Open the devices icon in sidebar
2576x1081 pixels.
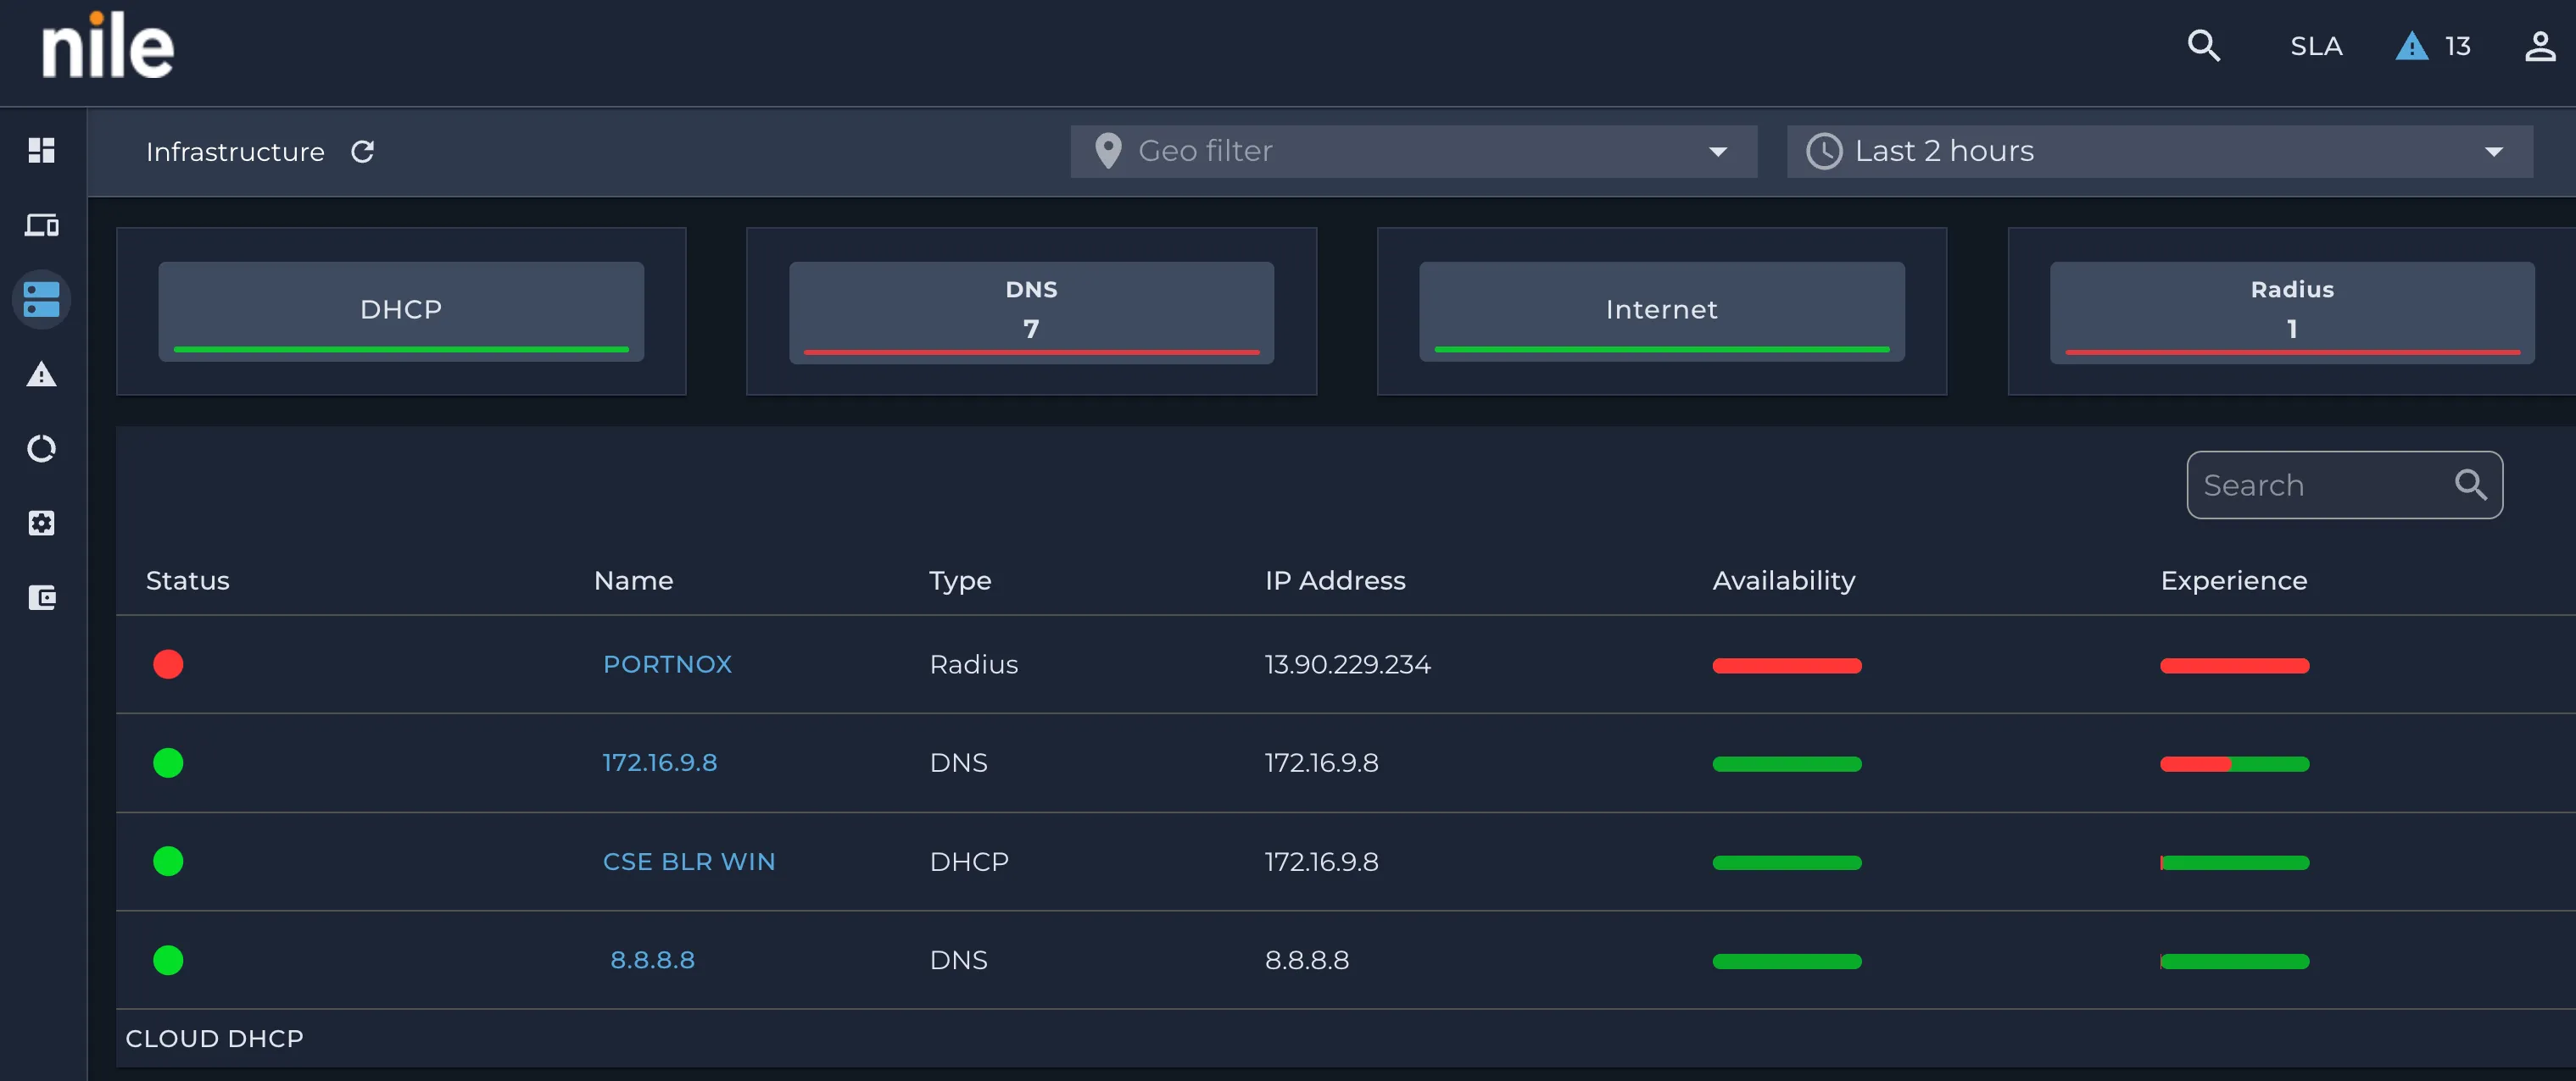[x=41, y=225]
